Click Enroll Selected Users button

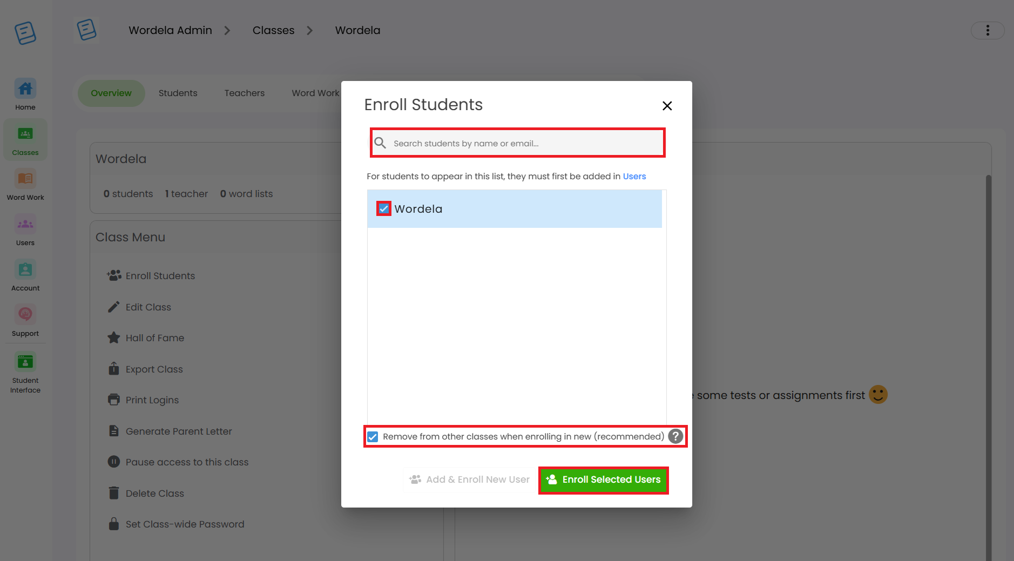pos(604,480)
